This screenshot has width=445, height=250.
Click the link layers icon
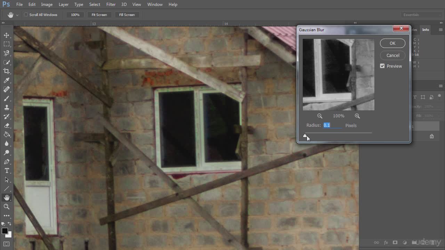click(x=376, y=242)
